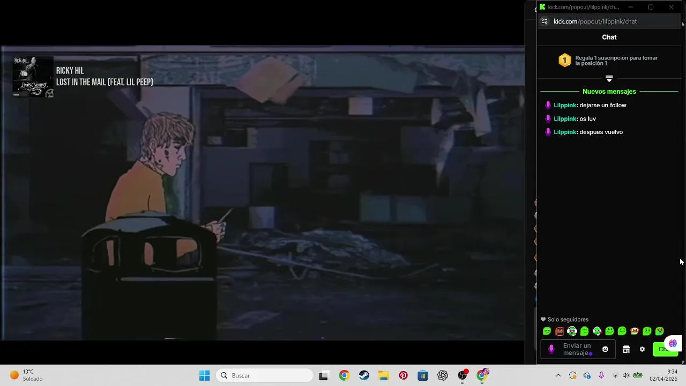This screenshot has width=686, height=386.
Task: Open the Kick shop storefront icon
Action: (626, 349)
